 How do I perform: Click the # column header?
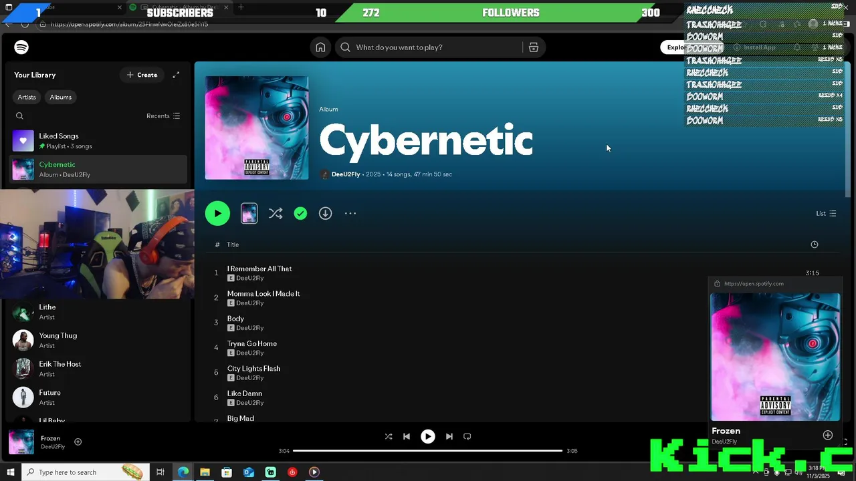tap(217, 245)
